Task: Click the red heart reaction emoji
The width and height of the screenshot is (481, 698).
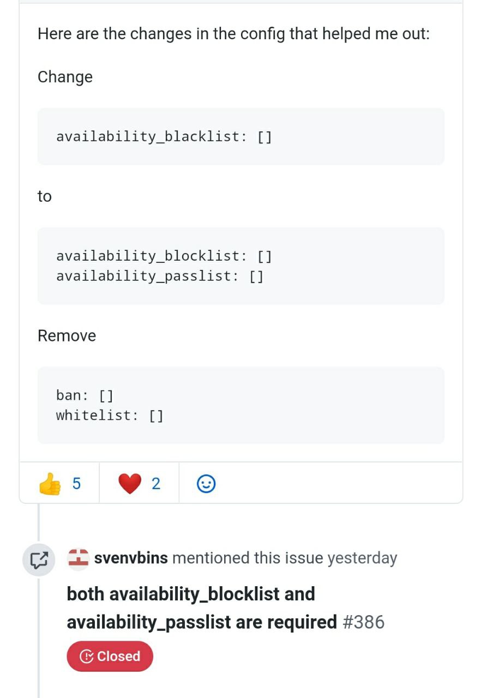Action: (130, 484)
